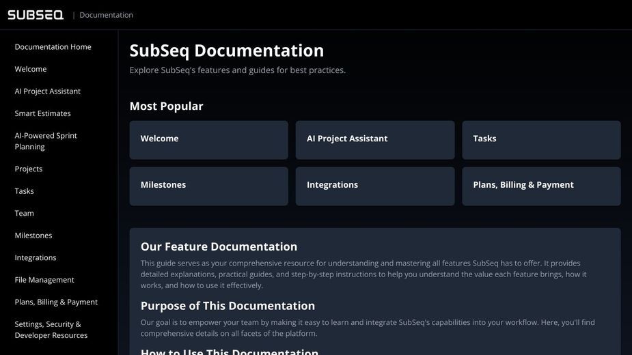The width and height of the screenshot is (632, 355).
Task: Select Plans, Billing & Payment in sidebar
Action: click(56, 302)
